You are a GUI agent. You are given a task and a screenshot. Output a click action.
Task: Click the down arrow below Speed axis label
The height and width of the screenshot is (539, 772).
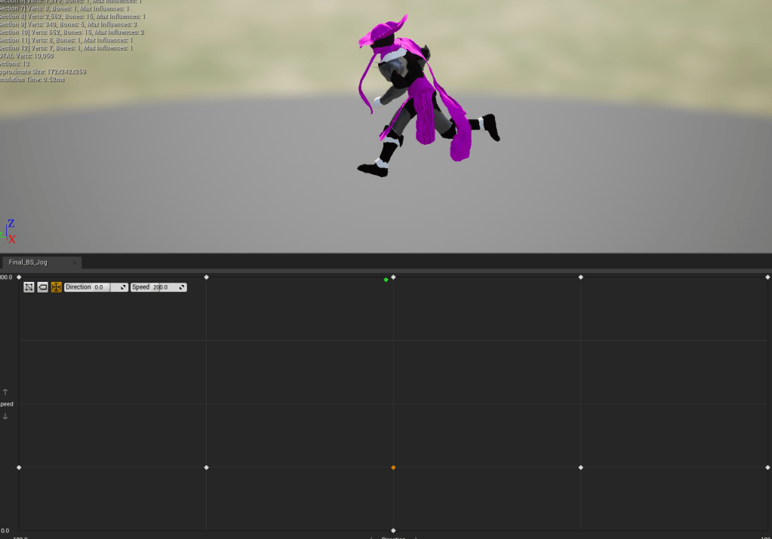[x=5, y=416]
